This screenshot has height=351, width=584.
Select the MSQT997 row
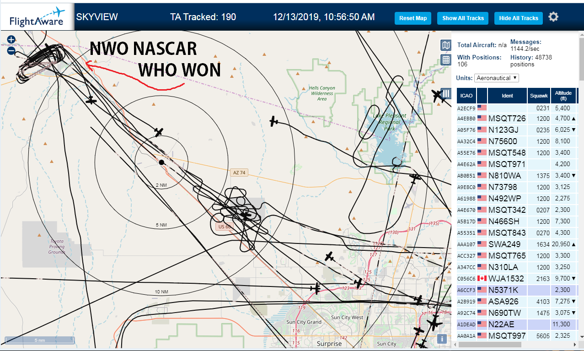pos(517,336)
